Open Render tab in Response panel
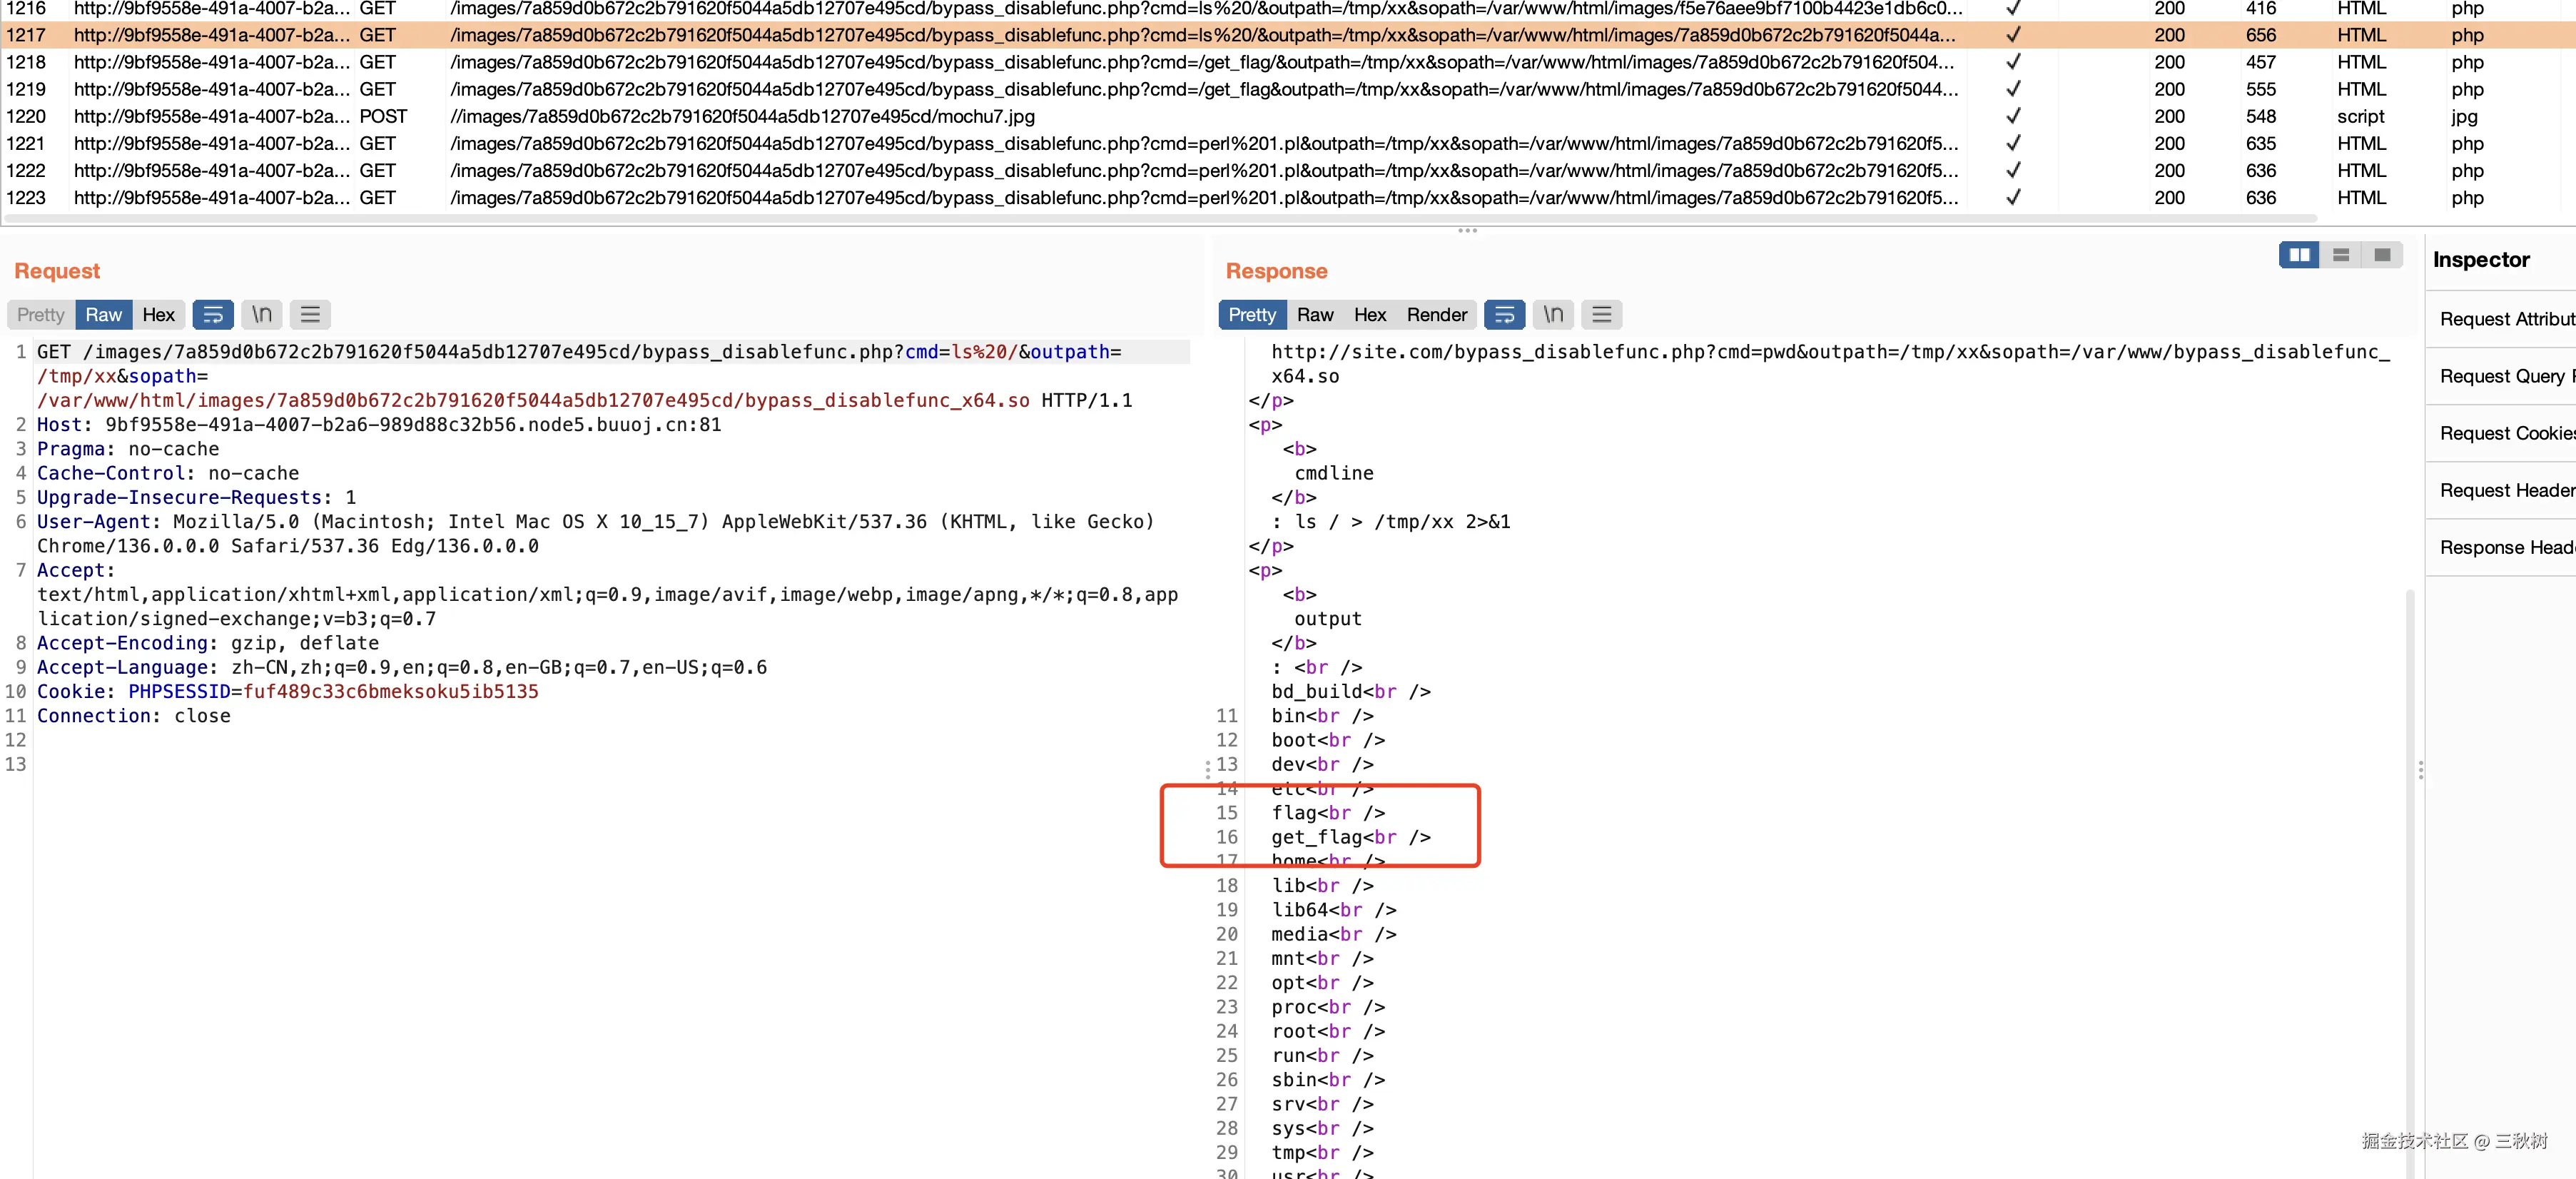The width and height of the screenshot is (2576, 1179). (1436, 315)
